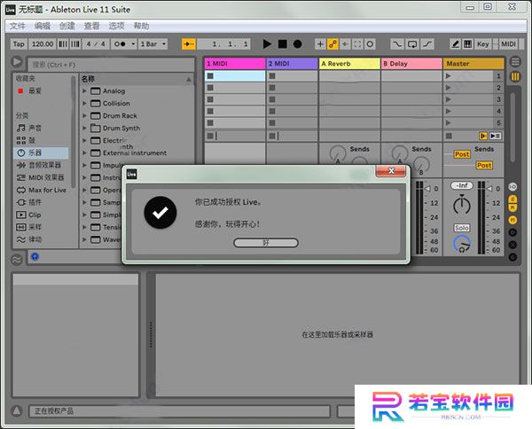Click the Punch-In switch icon
532x429 pixels.
tap(397, 43)
